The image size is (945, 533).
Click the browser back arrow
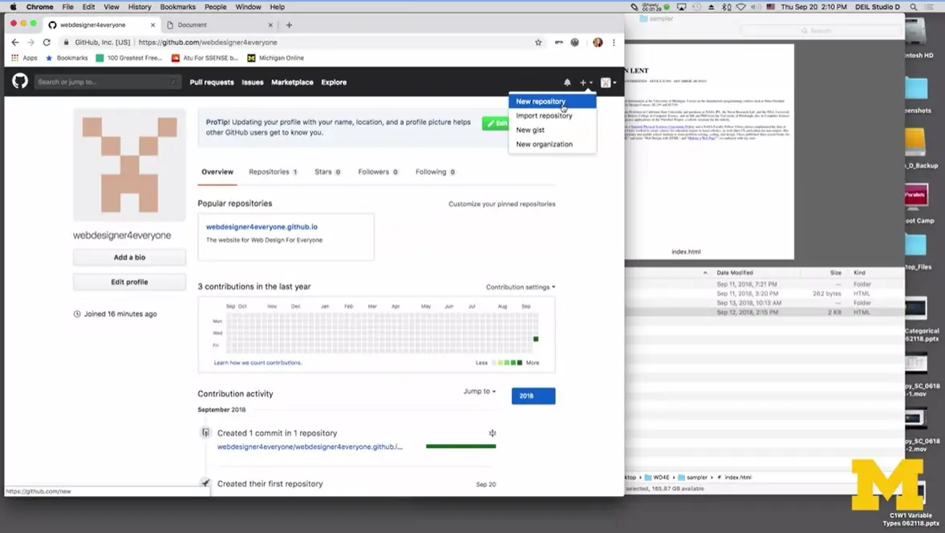(14, 42)
